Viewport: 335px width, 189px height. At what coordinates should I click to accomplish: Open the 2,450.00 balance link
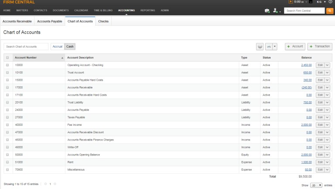[306, 65]
